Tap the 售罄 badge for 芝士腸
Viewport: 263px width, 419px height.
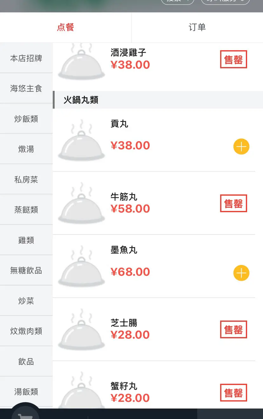(233, 329)
